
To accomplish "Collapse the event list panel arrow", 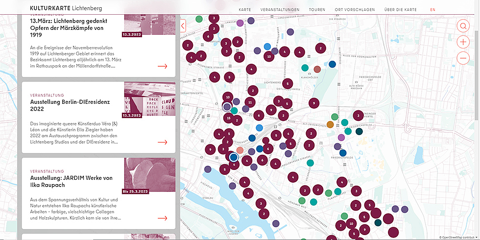I will (183, 25).
